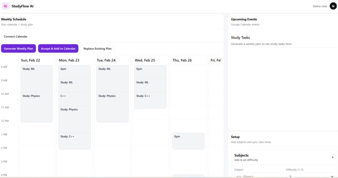338x178 pixels.
Task: Click the StudyFlow AI brain logo icon
Action: coord(5,6)
